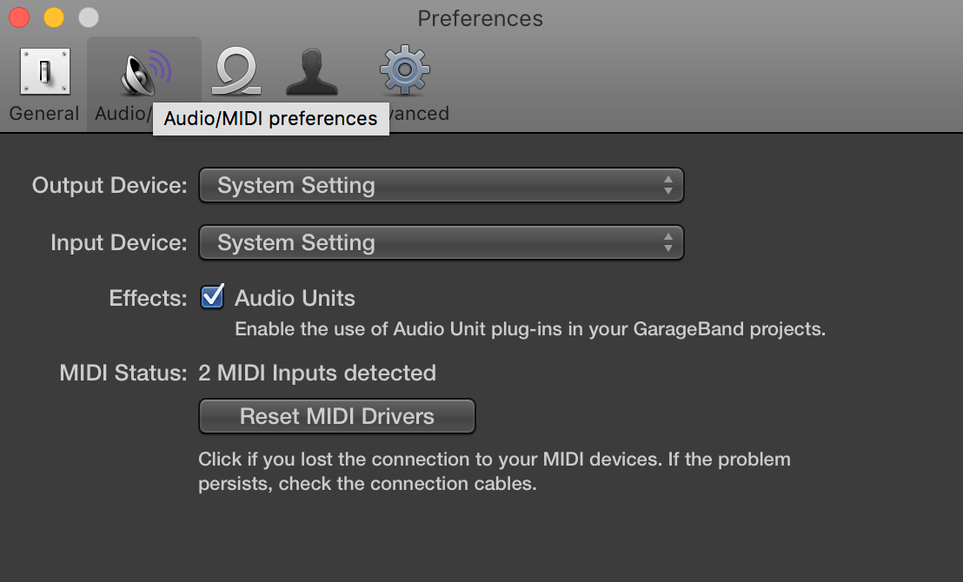The height and width of the screenshot is (582, 963).
Task: Uncheck the Audio Units checkbox
Action: pyautogui.click(x=212, y=298)
